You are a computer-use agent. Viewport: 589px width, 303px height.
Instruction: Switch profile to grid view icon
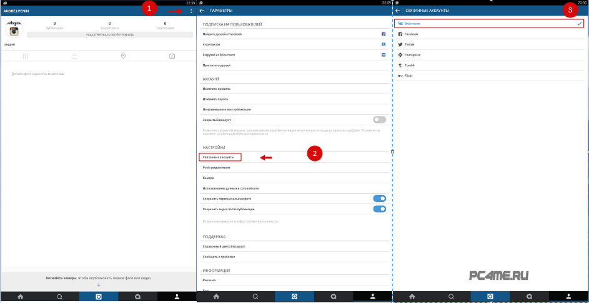(x=26, y=56)
